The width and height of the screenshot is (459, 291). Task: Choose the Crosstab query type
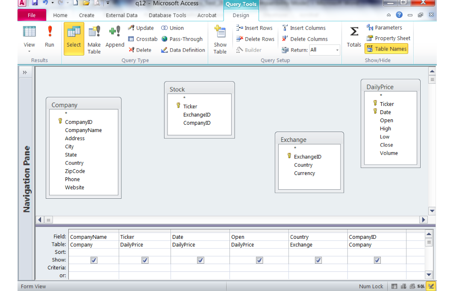[143, 39]
